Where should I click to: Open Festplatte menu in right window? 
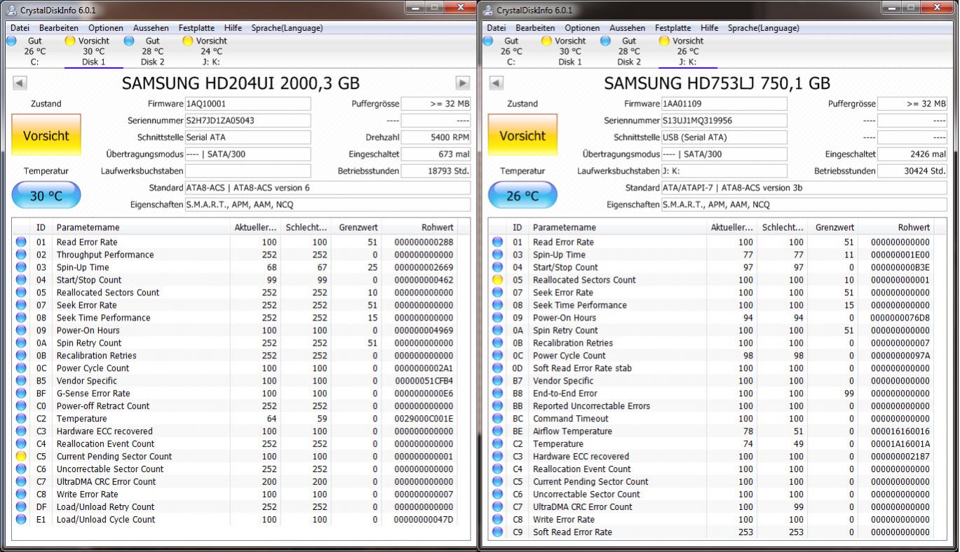pos(673,28)
